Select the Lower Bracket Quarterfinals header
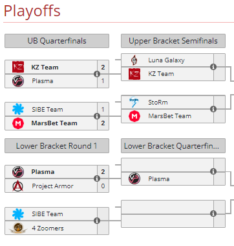The image size is (234, 246). point(173,146)
